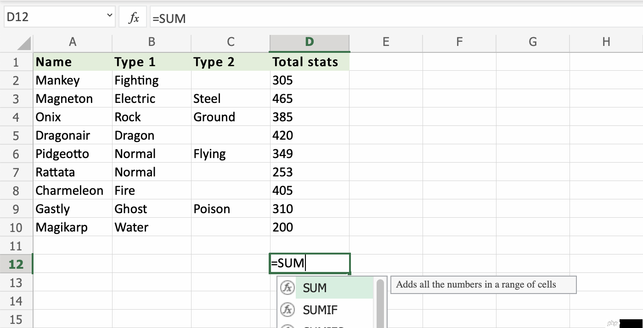The height and width of the screenshot is (328, 643).
Task: Select column D header
Action: tap(310, 42)
